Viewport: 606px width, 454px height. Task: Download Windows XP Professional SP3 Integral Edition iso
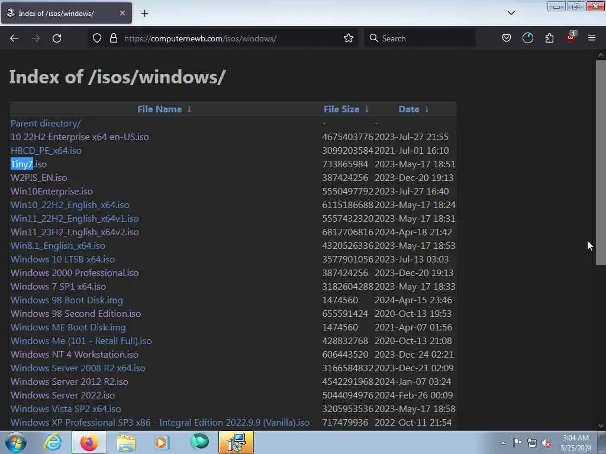(160, 422)
